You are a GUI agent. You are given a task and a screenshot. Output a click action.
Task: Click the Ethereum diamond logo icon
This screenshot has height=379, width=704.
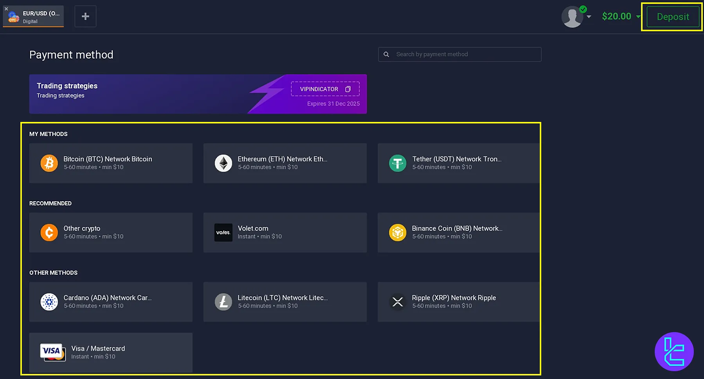point(223,163)
